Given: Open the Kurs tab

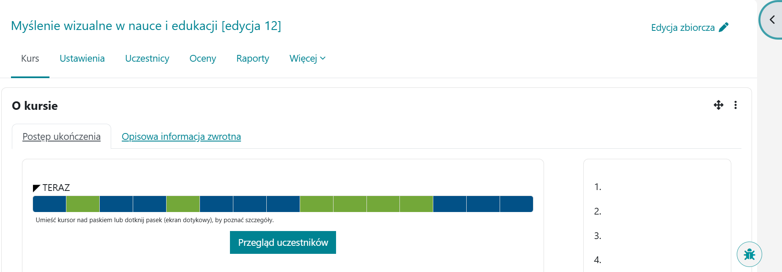Looking at the screenshot, I should [x=30, y=59].
